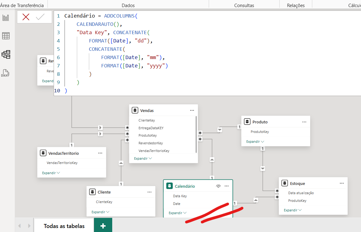Toggle visibility eye on Calendário table

coord(218,186)
